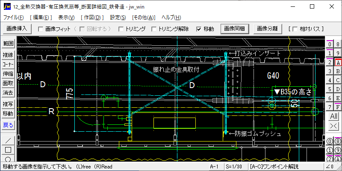The height and width of the screenshot is (171, 342).
Task: Click the G40 label in drawing
Action: [x=273, y=76]
